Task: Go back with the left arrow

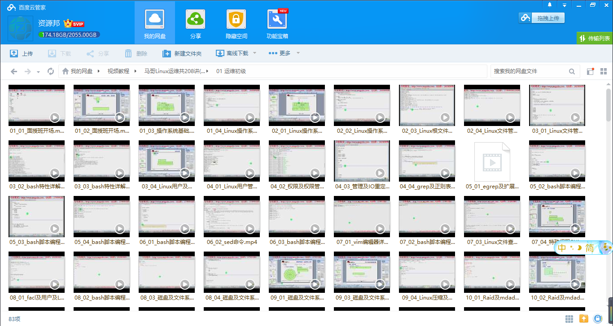Action: point(14,71)
